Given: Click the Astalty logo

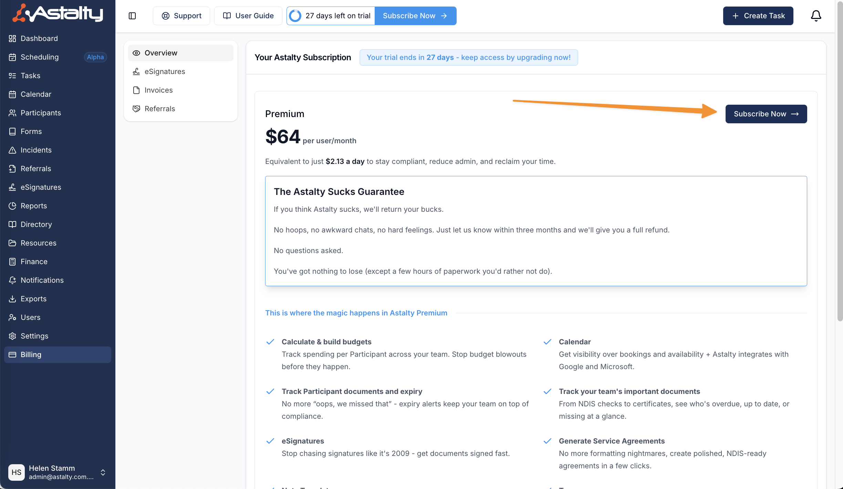Looking at the screenshot, I should [x=58, y=13].
